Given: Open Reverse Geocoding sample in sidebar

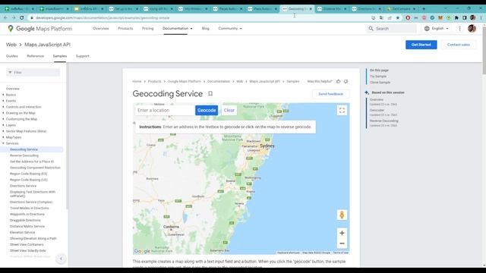Looking at the screenshot, I should 24,155.
